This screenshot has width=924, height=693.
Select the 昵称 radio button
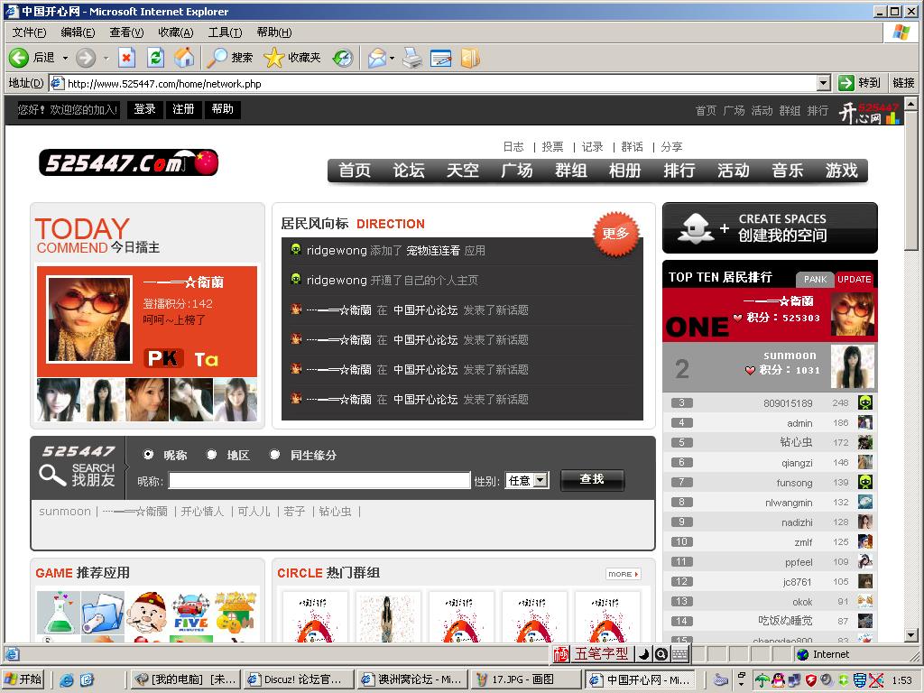pyautogui.click(x=148, y=455)
